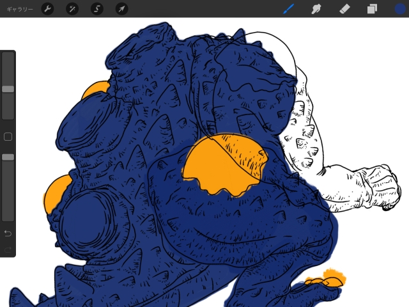Open the dark blue color picker
Image resolution: width=409 pixels, height=307 pixels.
coord(399,9)
